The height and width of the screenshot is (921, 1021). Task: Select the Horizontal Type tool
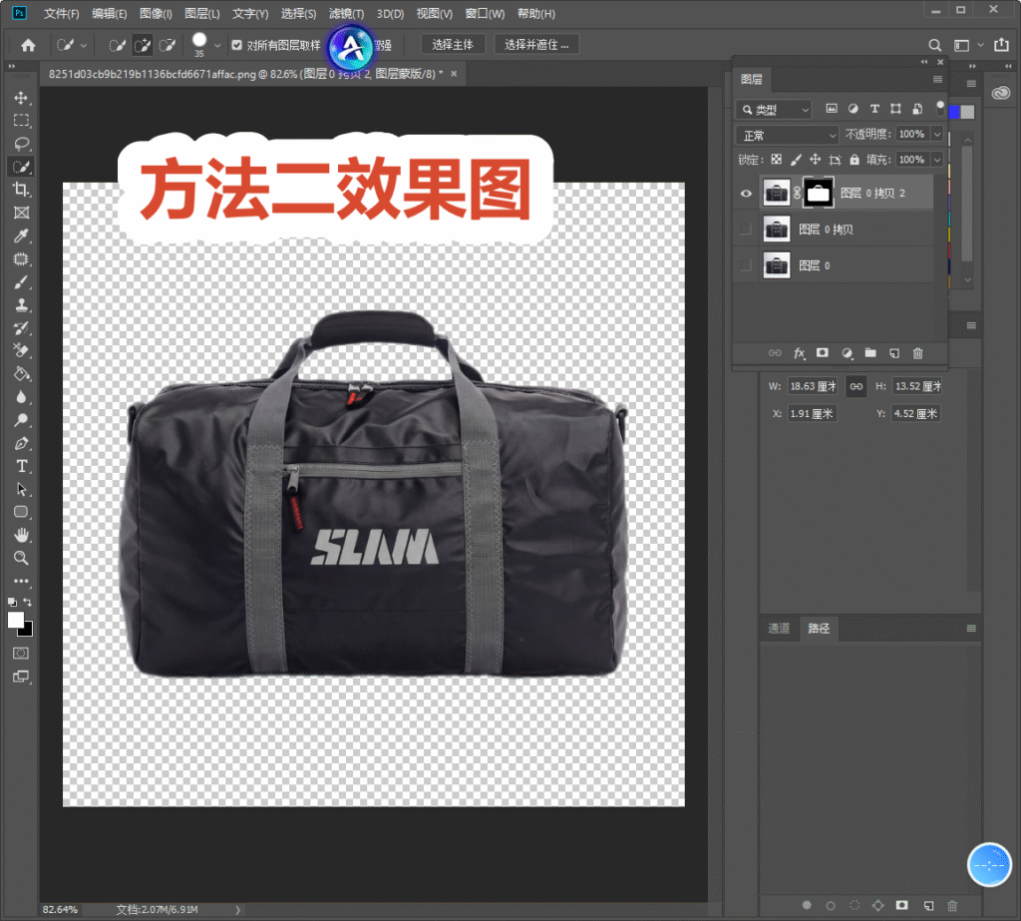(x=21, y=466)
